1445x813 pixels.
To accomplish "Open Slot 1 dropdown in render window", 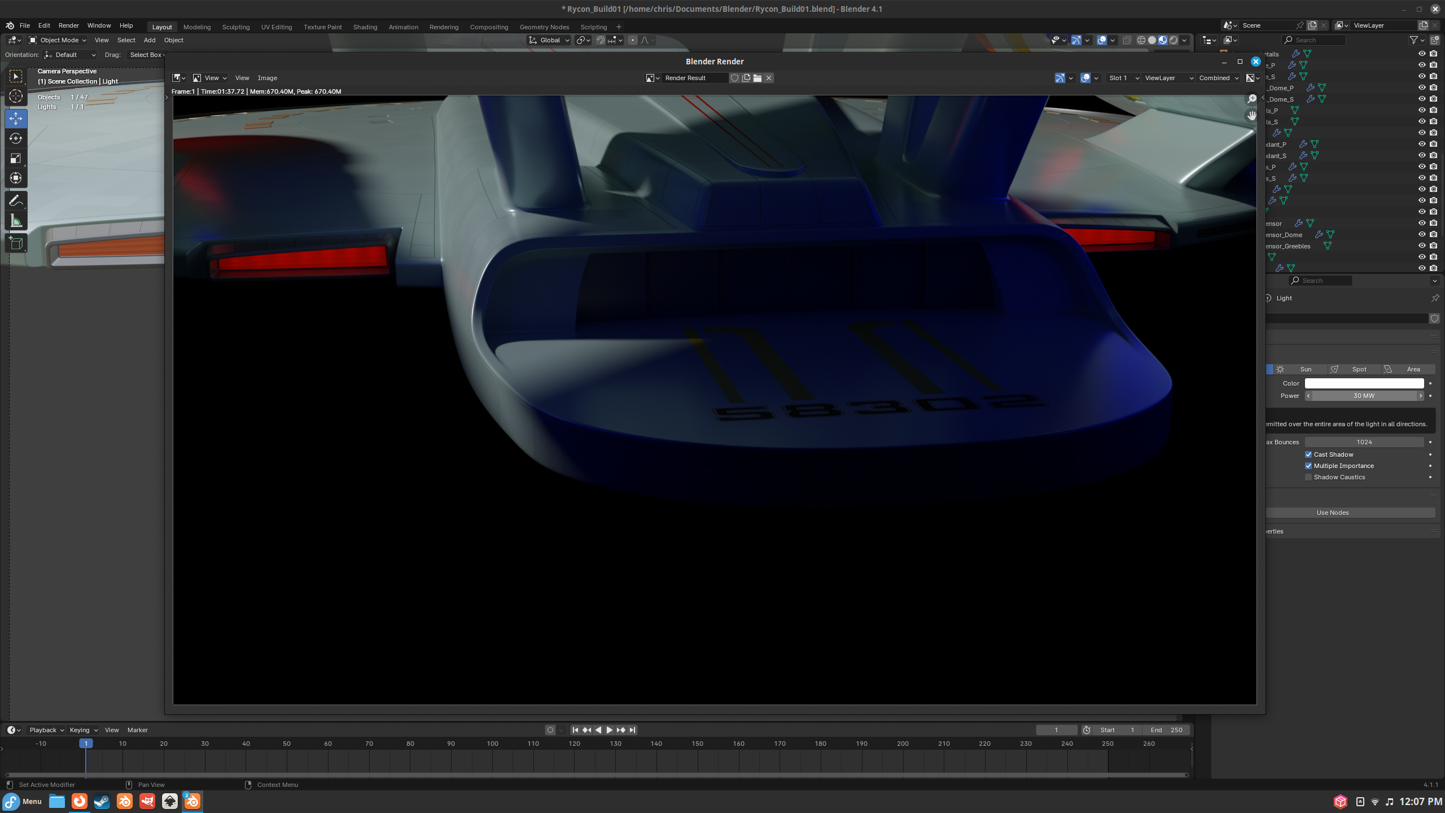I will coord(1123,78).
